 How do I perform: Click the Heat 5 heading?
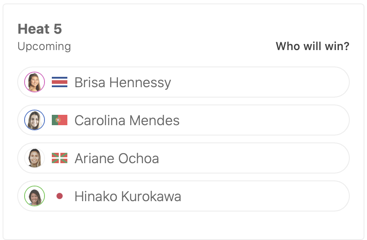tap(40, 29)
